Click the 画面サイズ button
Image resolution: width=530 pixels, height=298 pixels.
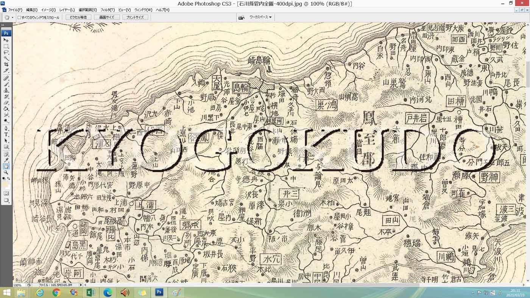point(107,17)
